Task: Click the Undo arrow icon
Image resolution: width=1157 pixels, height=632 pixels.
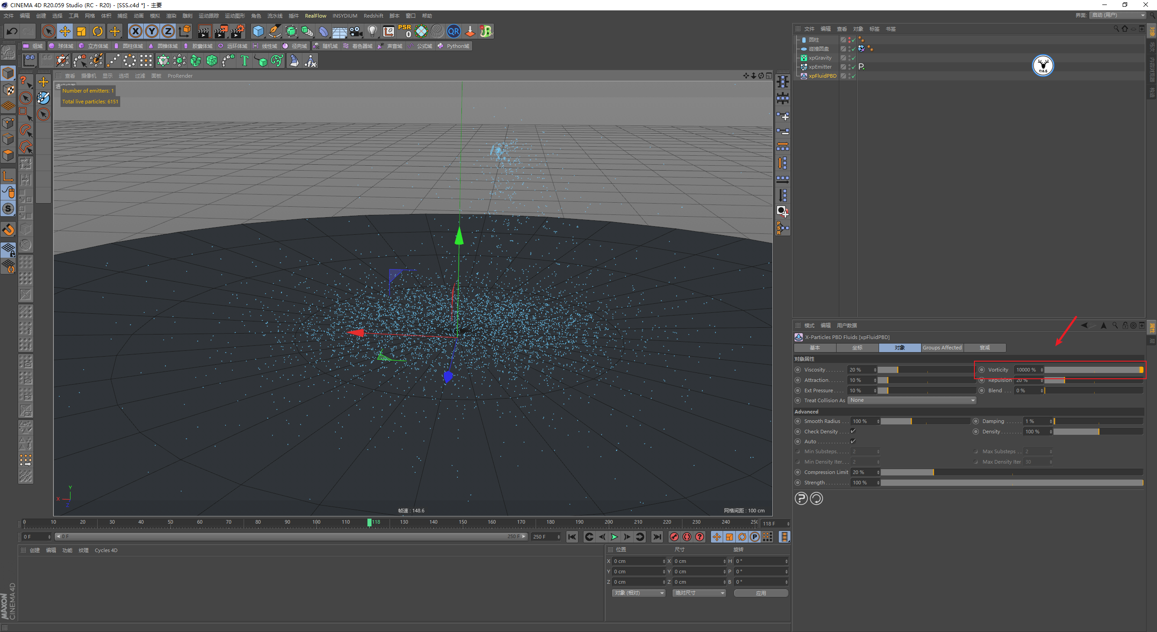Action: point(12,31)
